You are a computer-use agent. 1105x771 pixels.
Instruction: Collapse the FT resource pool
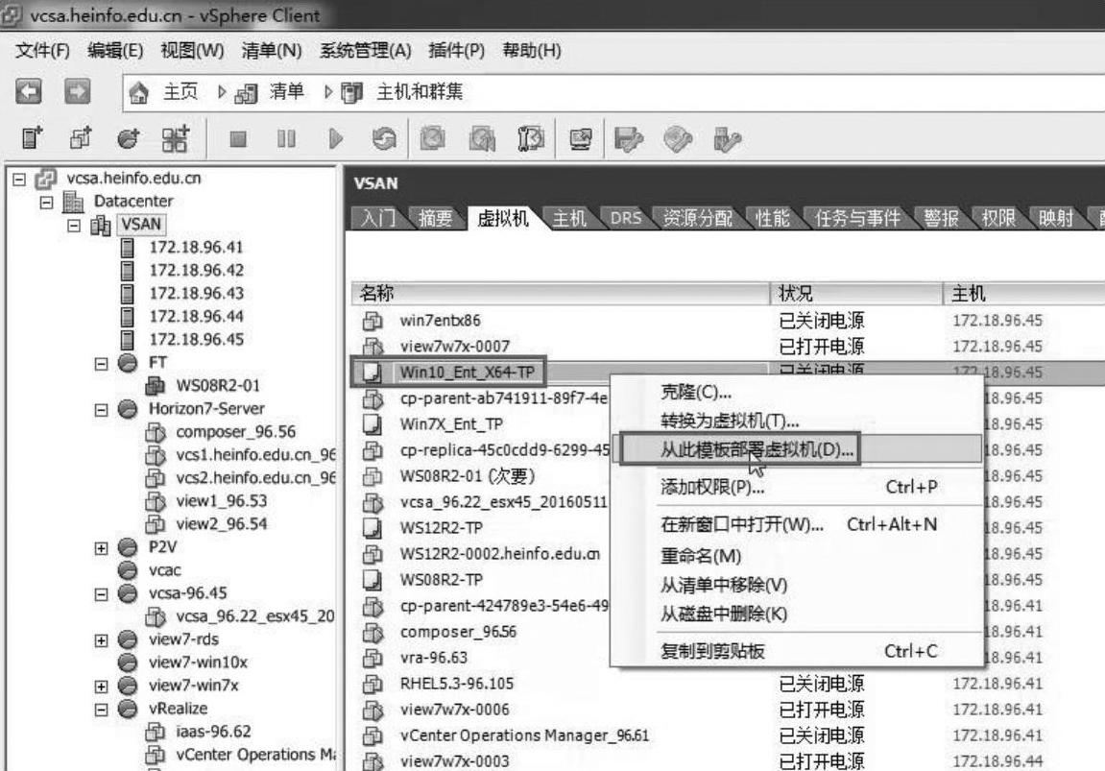[x=102, y=364]
